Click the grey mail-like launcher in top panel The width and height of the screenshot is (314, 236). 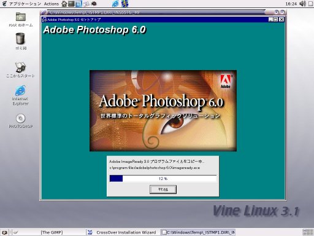[86, 4]
